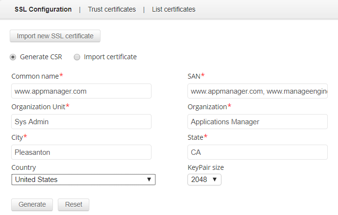Open the Trust certificates tab
This screenshot has height=215, width=338.
pos(112,9)
